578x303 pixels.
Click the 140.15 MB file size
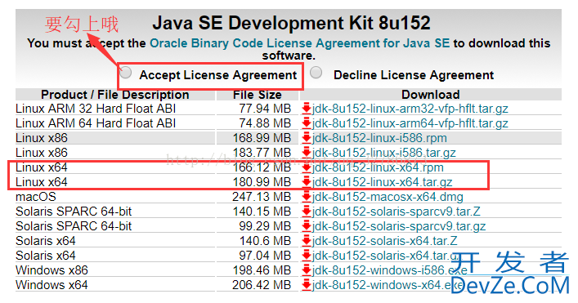262,212
